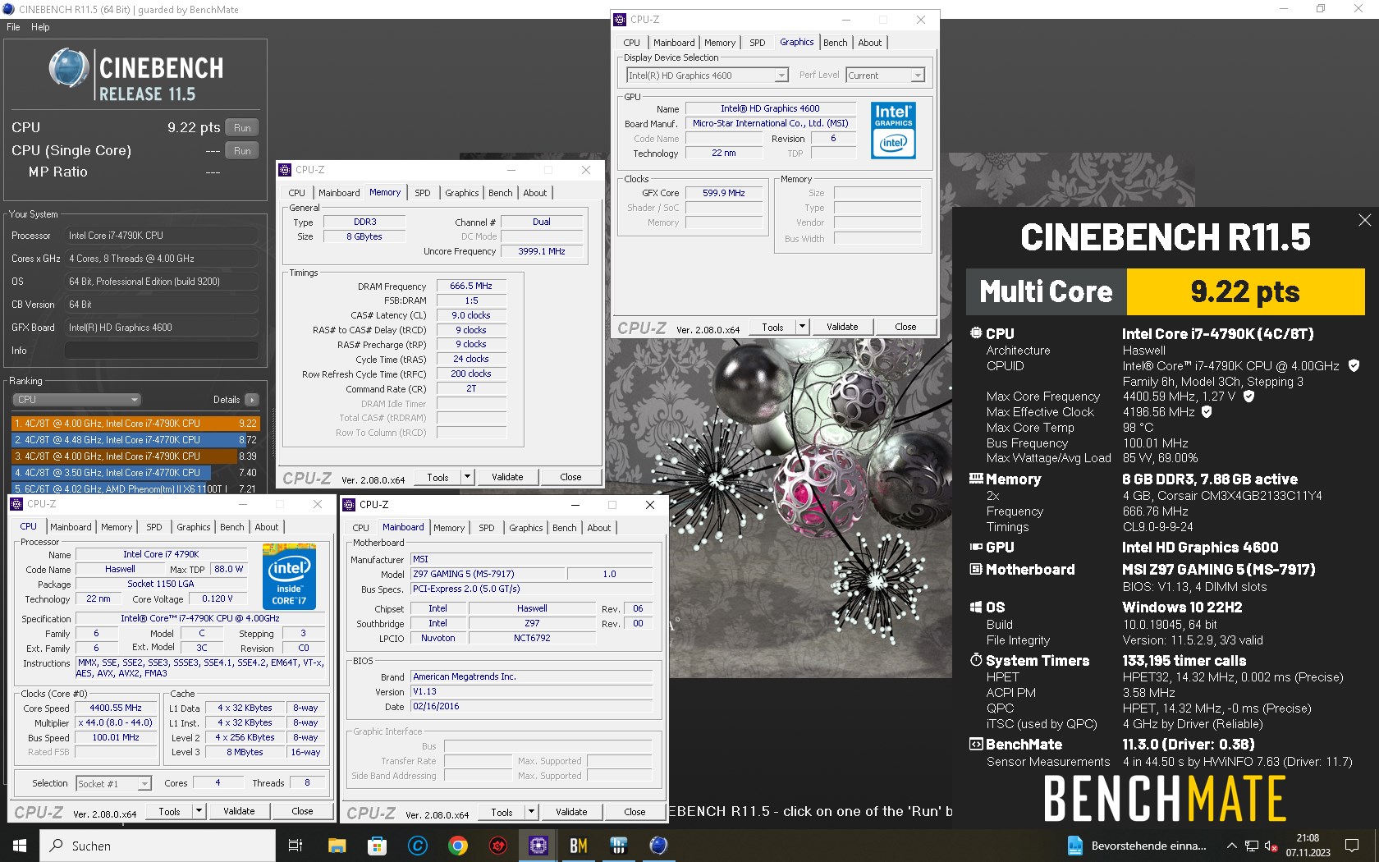Image resolution: width=1379 pixels, height=862 pixels.
Task: Open the network icon in system tray
Action: [1252, 846]
